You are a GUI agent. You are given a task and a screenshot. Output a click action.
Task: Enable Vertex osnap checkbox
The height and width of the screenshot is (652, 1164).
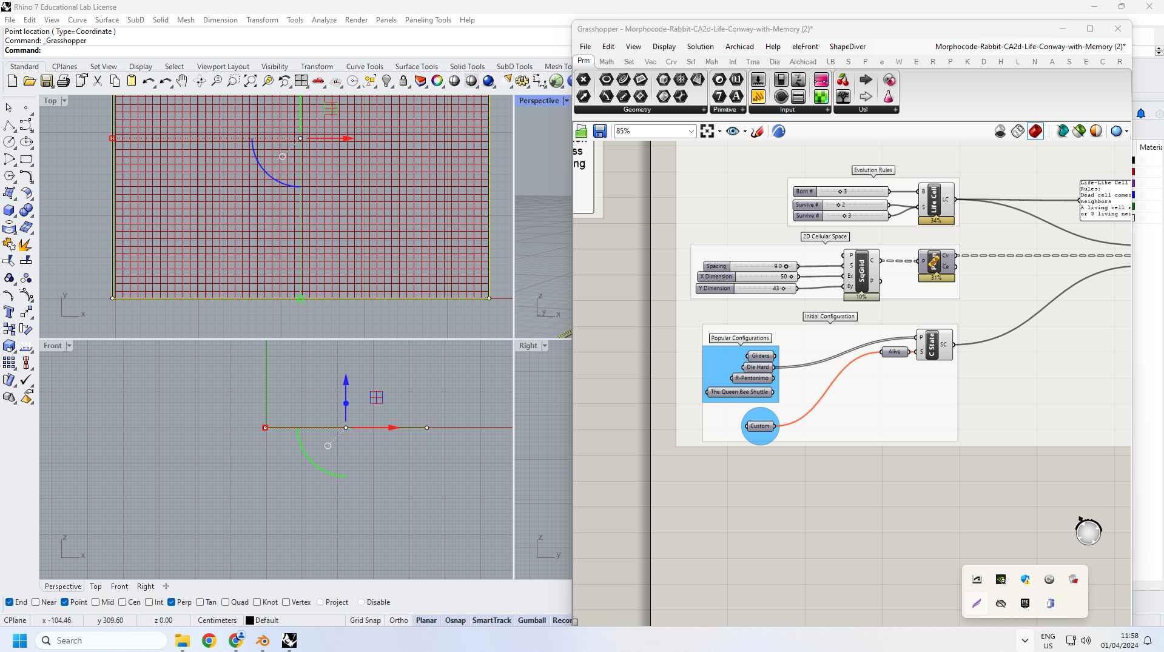coord(286,602)
